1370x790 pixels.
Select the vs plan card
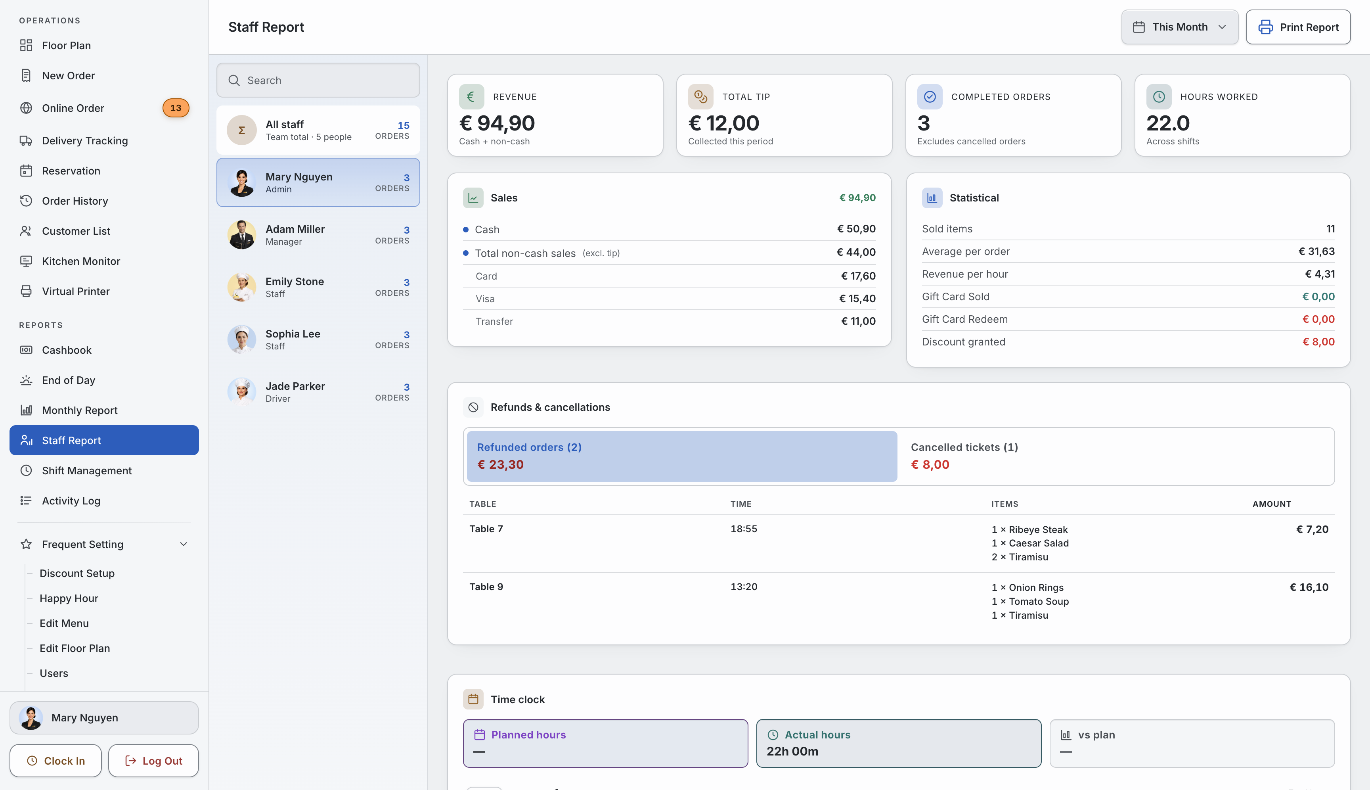coord(1192,743)
